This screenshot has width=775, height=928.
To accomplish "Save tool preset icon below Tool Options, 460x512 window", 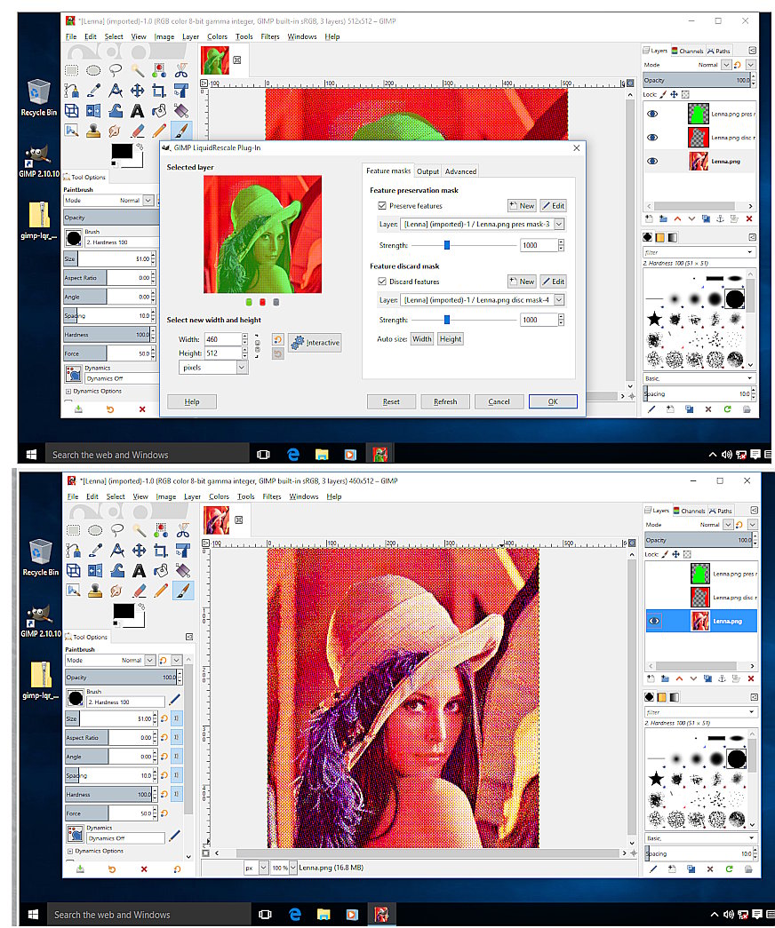I will coord(80,869).
